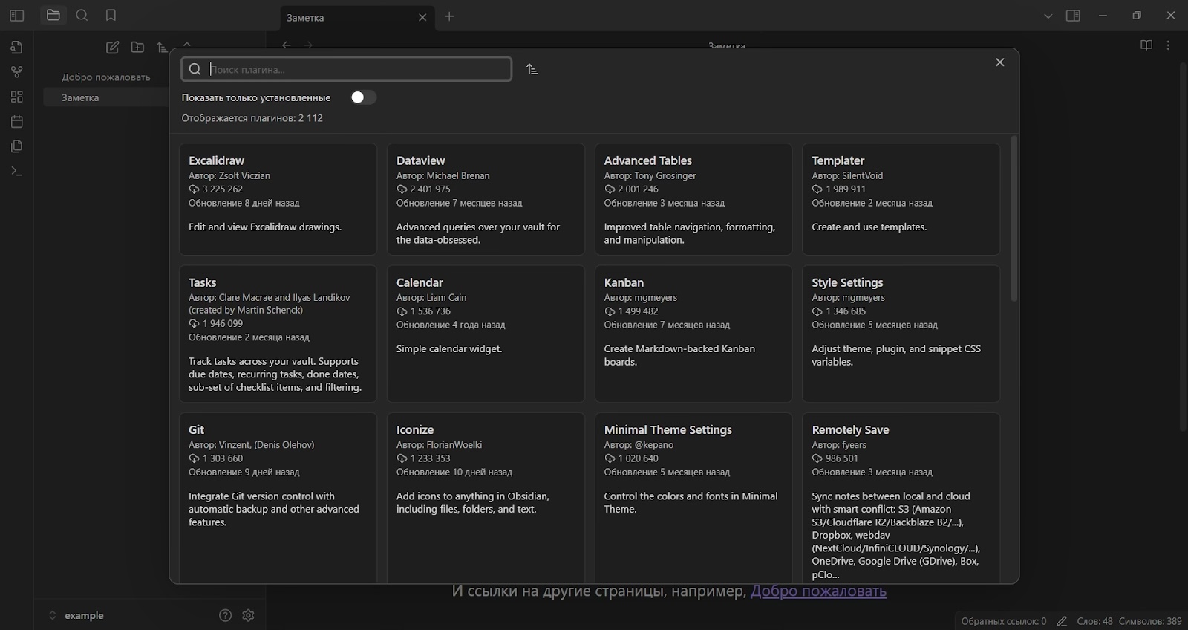The height and width of the screenshot is (630, 1188).
Task: Toggle the left sidebar visibility
Action: point(17,16)
